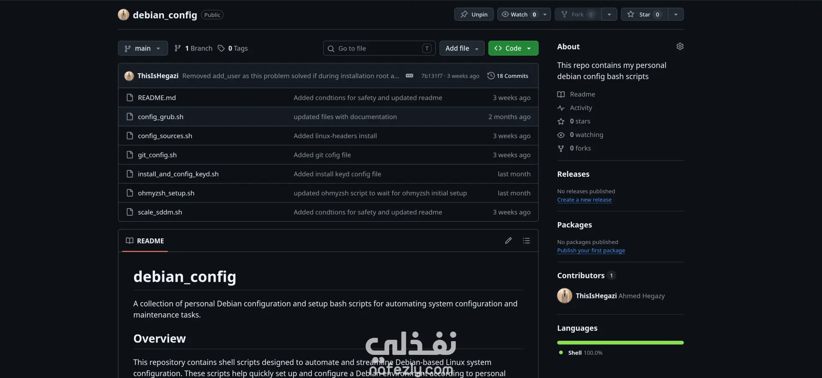This screenshot has height=378, width=822.
Task: Click the file icon beside scale_sddm.sh
Action: click(x=130, y=212)
